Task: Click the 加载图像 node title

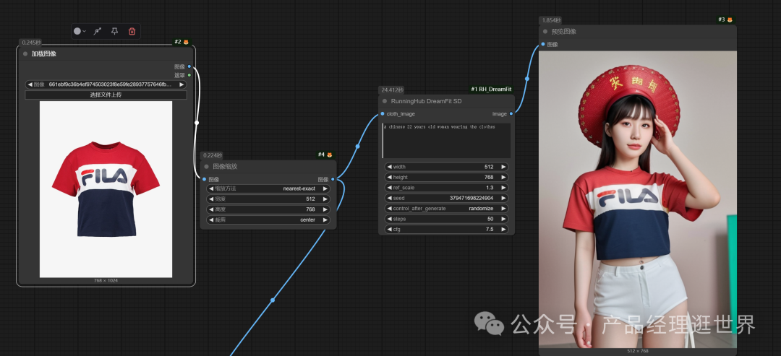Action: (x=44, y=53)
